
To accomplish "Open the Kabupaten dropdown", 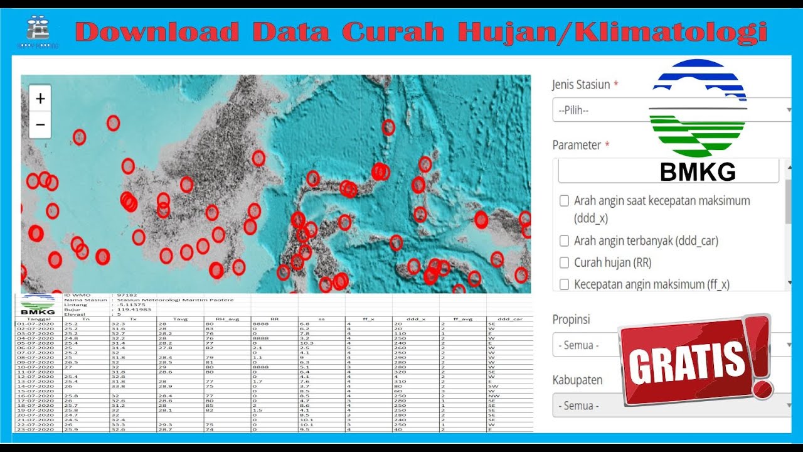I will click(671, 405).
